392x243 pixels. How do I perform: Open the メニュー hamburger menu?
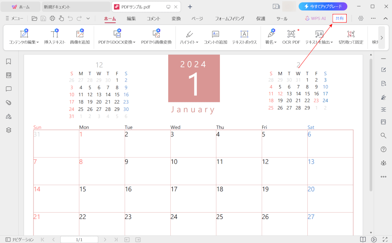tap(14, 19)
